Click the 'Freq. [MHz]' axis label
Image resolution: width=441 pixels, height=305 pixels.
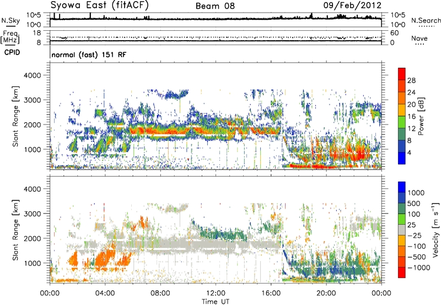click(10, 37)
